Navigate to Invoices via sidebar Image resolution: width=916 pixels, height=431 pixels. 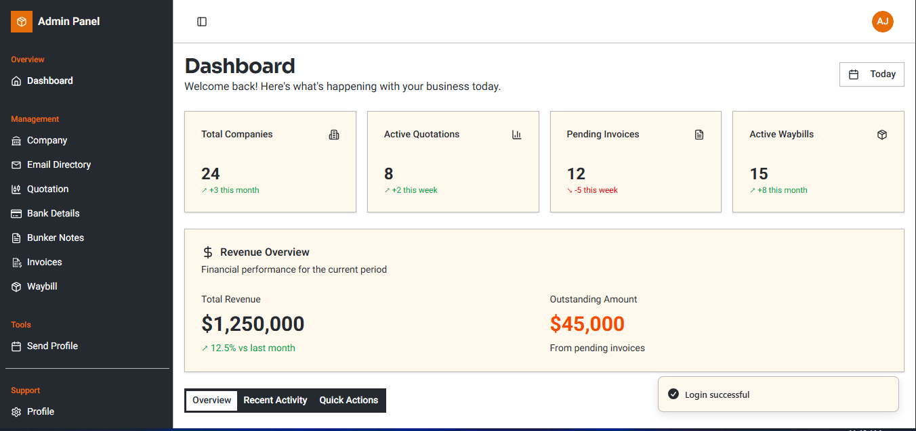(x=46, y=262)
